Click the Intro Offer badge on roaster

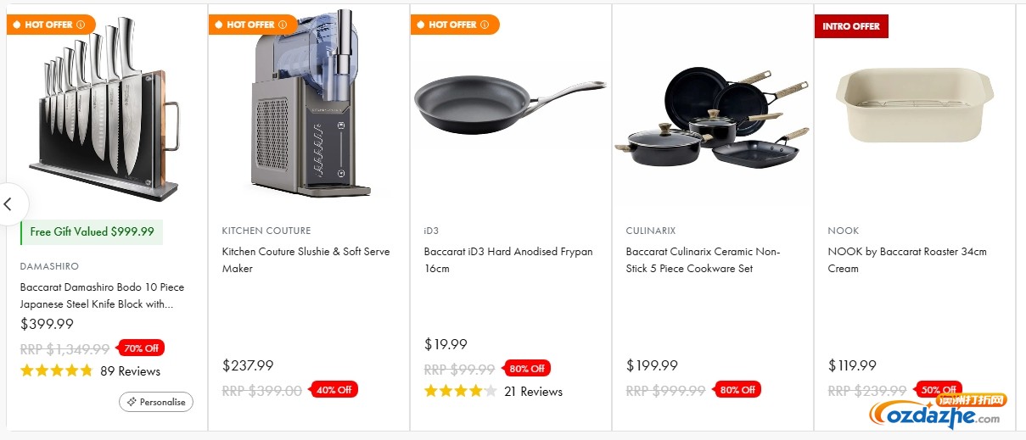coord(851,26)
